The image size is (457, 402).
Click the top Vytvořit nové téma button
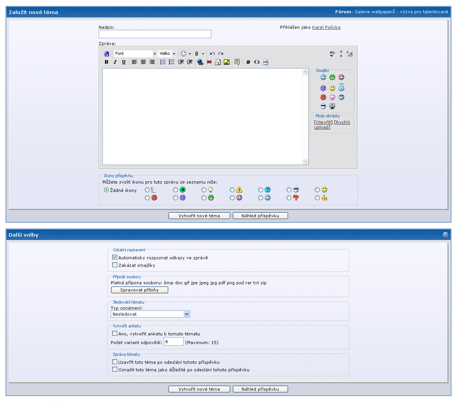click(x=199, y=216)
